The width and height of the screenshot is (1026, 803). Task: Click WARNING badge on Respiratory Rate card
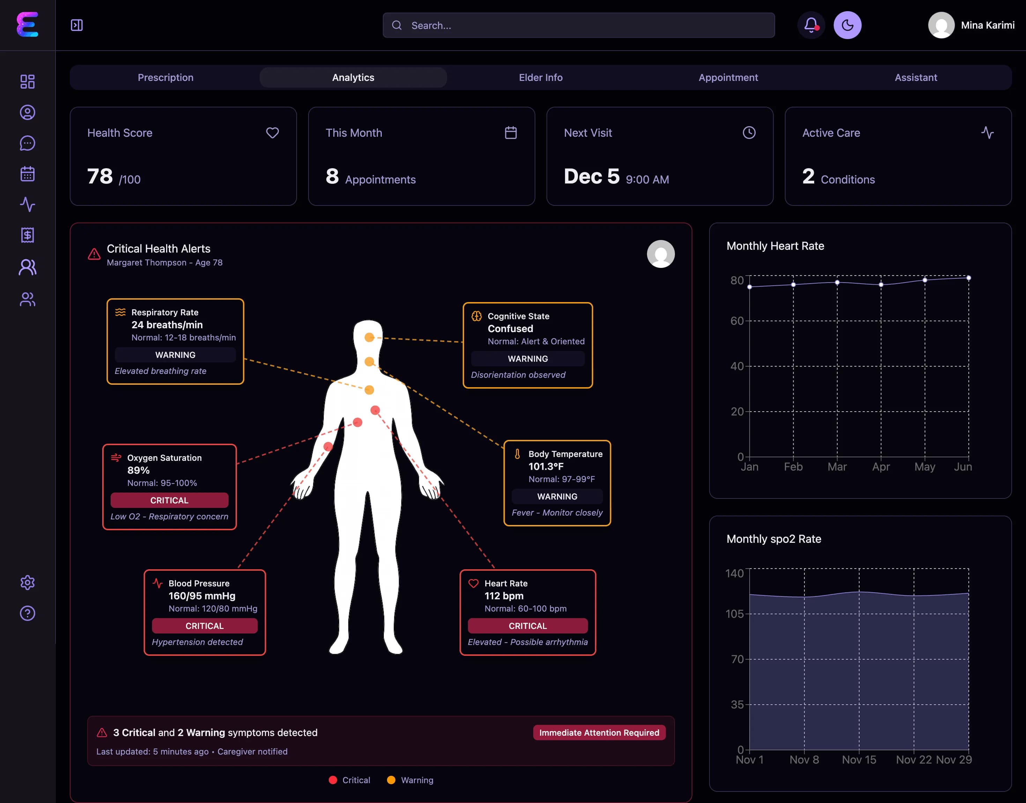pyautogui.click(x=176, y=355)
